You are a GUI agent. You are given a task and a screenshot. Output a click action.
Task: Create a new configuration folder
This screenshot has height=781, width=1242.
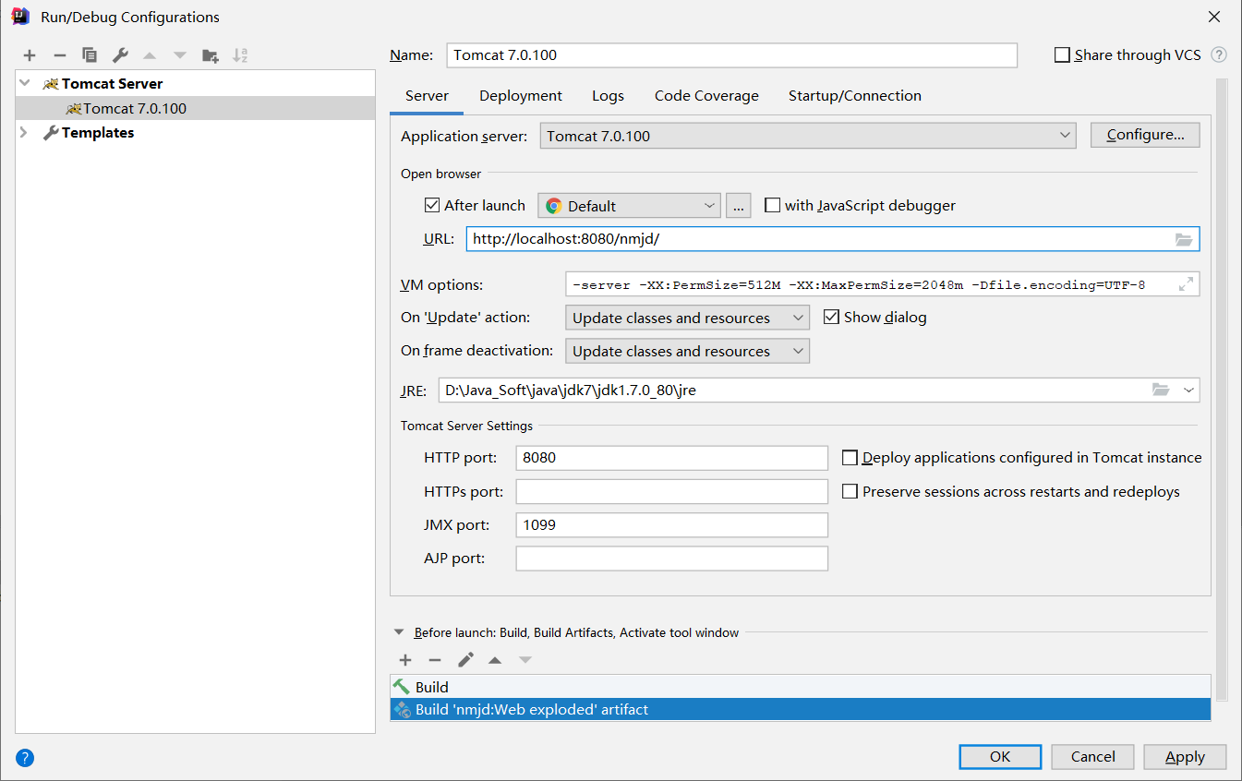[x=211, y=55]
